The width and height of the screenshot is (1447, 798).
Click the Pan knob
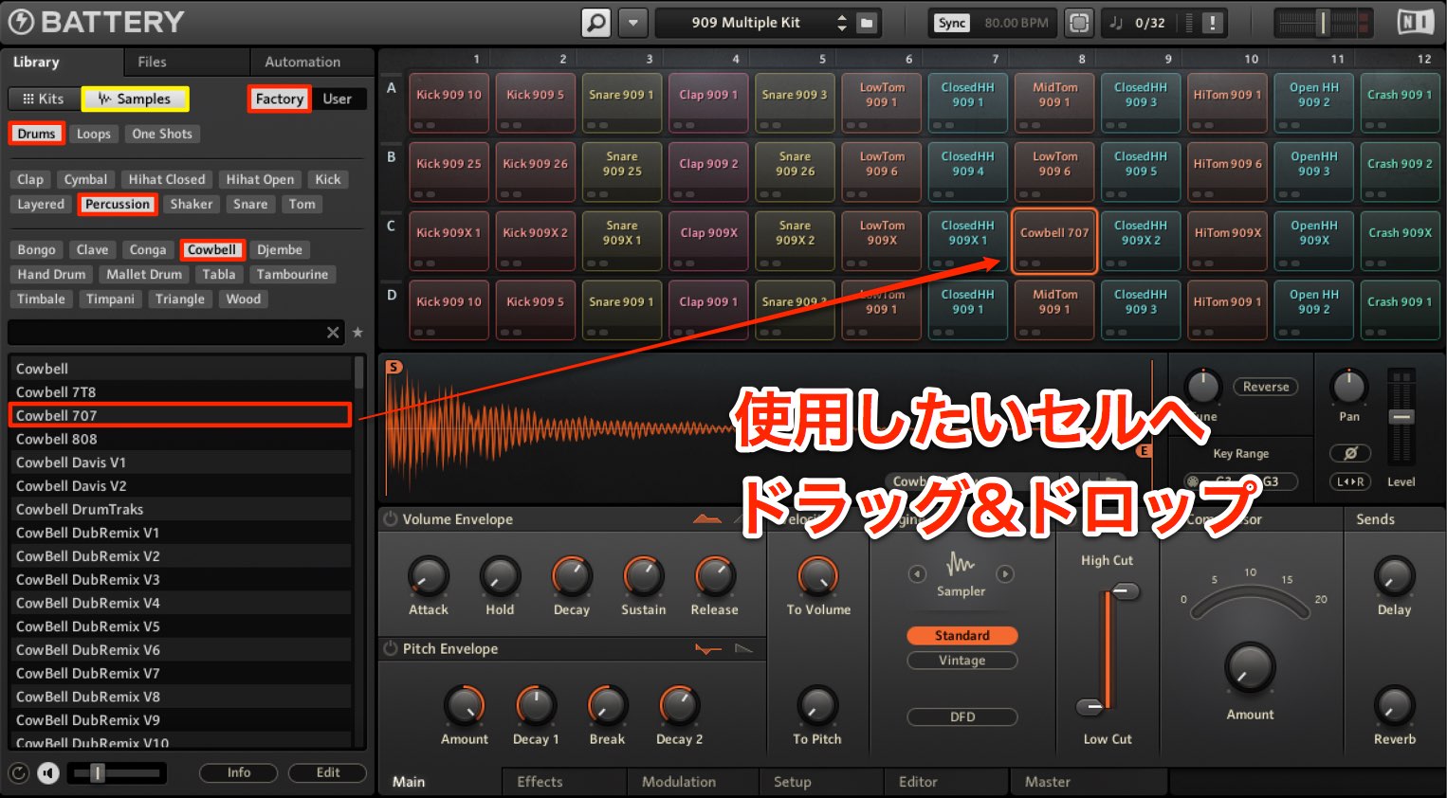click(x=1348, y=387)
